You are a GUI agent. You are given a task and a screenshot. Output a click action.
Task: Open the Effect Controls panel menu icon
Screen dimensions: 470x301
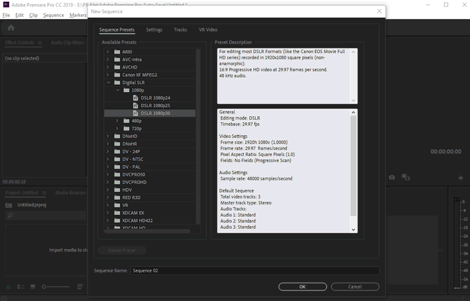(x=40, y=42)
